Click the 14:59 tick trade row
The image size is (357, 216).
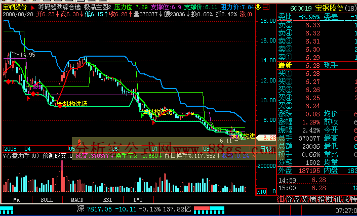[x=317, y=180]
